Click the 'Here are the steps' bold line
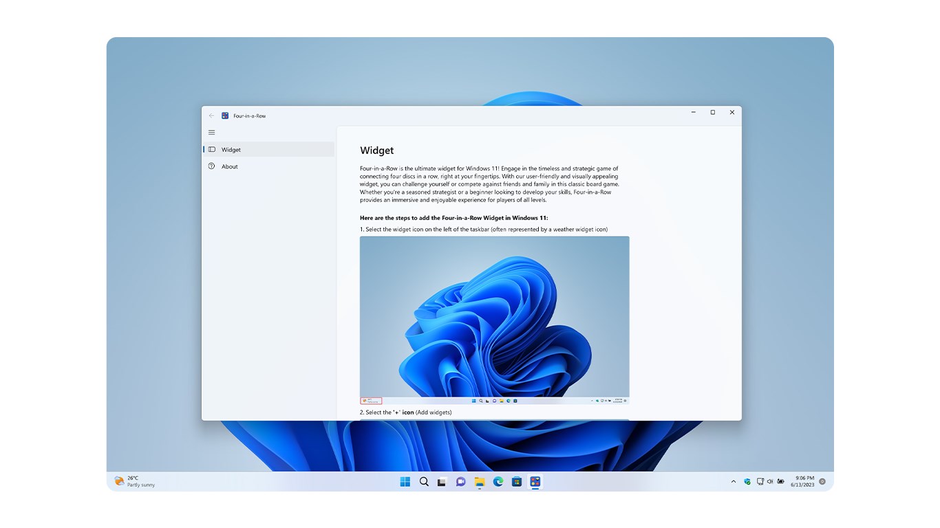 [x=454, y=218]
